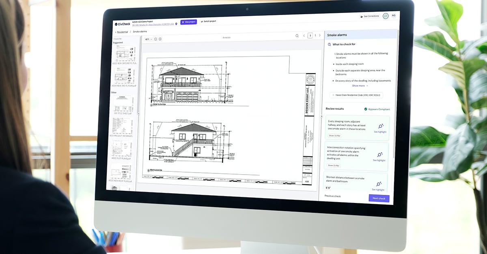Click Shown On Plan tag under sleeping room result

tap(335, 136)
